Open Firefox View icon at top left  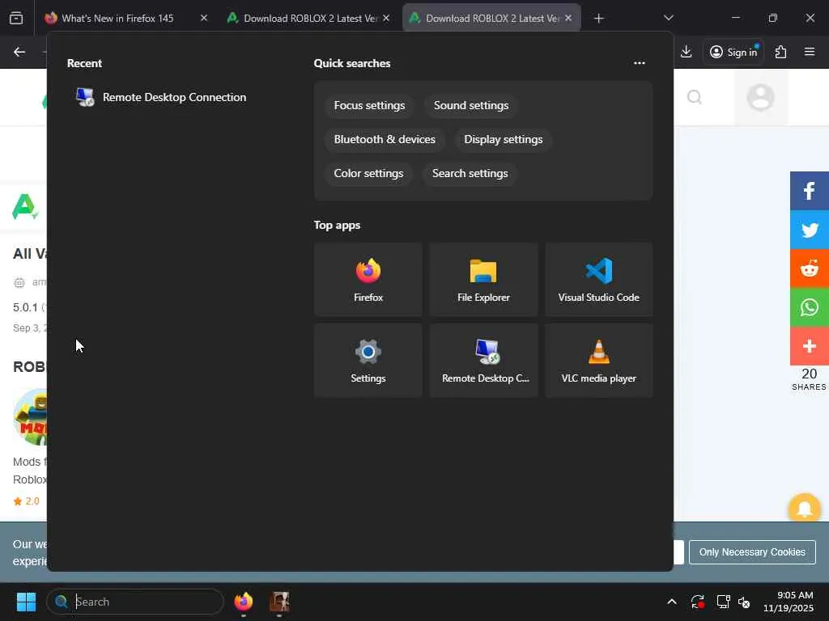(x=16, y=18)
